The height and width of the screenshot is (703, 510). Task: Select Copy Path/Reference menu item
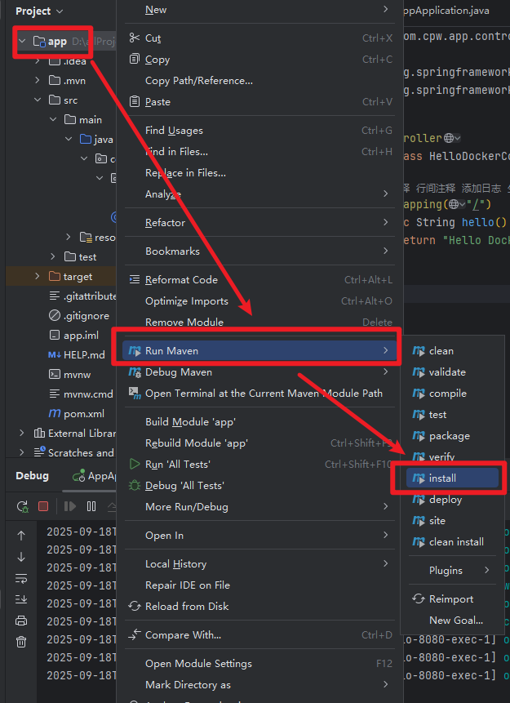point(260,80)
